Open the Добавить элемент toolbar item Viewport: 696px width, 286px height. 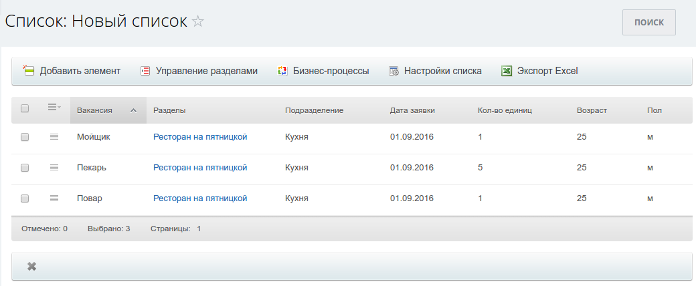[72, 71]
